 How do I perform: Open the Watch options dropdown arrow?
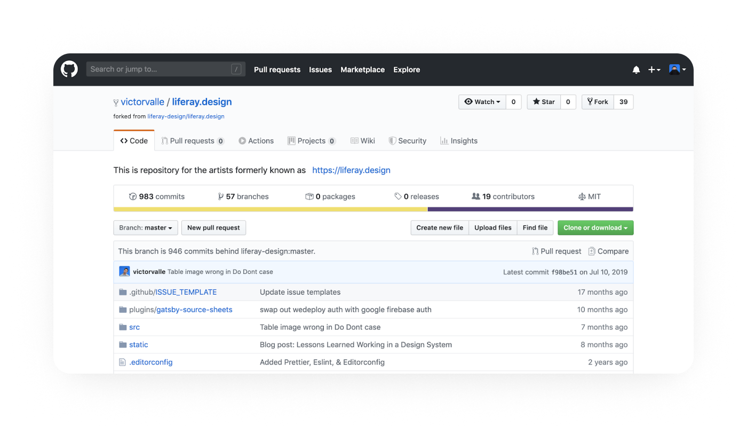click(x=499, y=101)
